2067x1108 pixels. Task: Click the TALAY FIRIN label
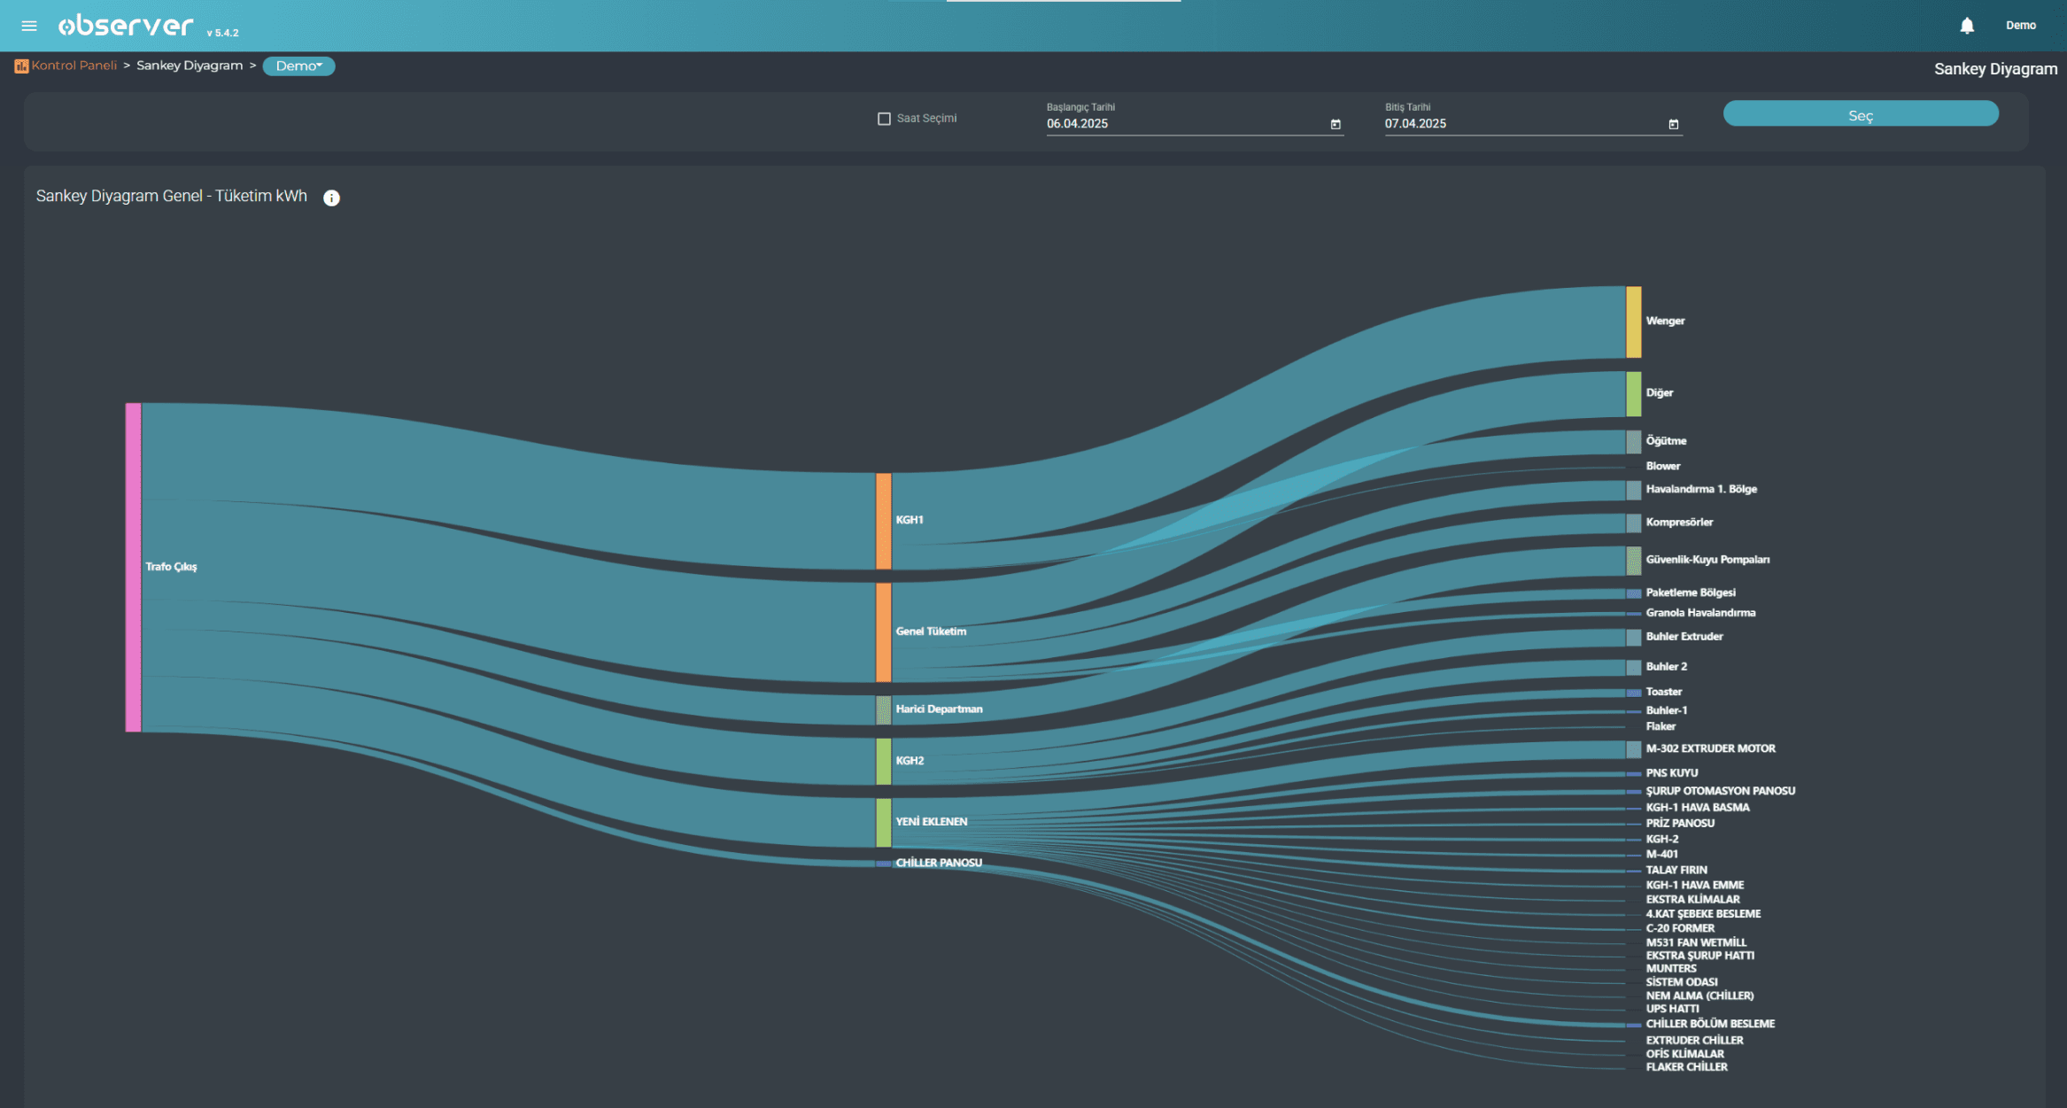click(x=1676, y=871)
